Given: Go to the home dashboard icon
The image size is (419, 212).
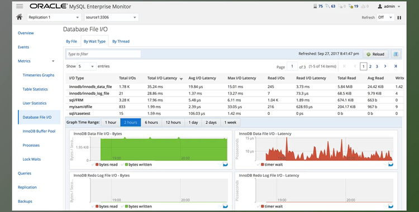Looking at the screenshot, I should pyautogui.click(x=19, y=17).
